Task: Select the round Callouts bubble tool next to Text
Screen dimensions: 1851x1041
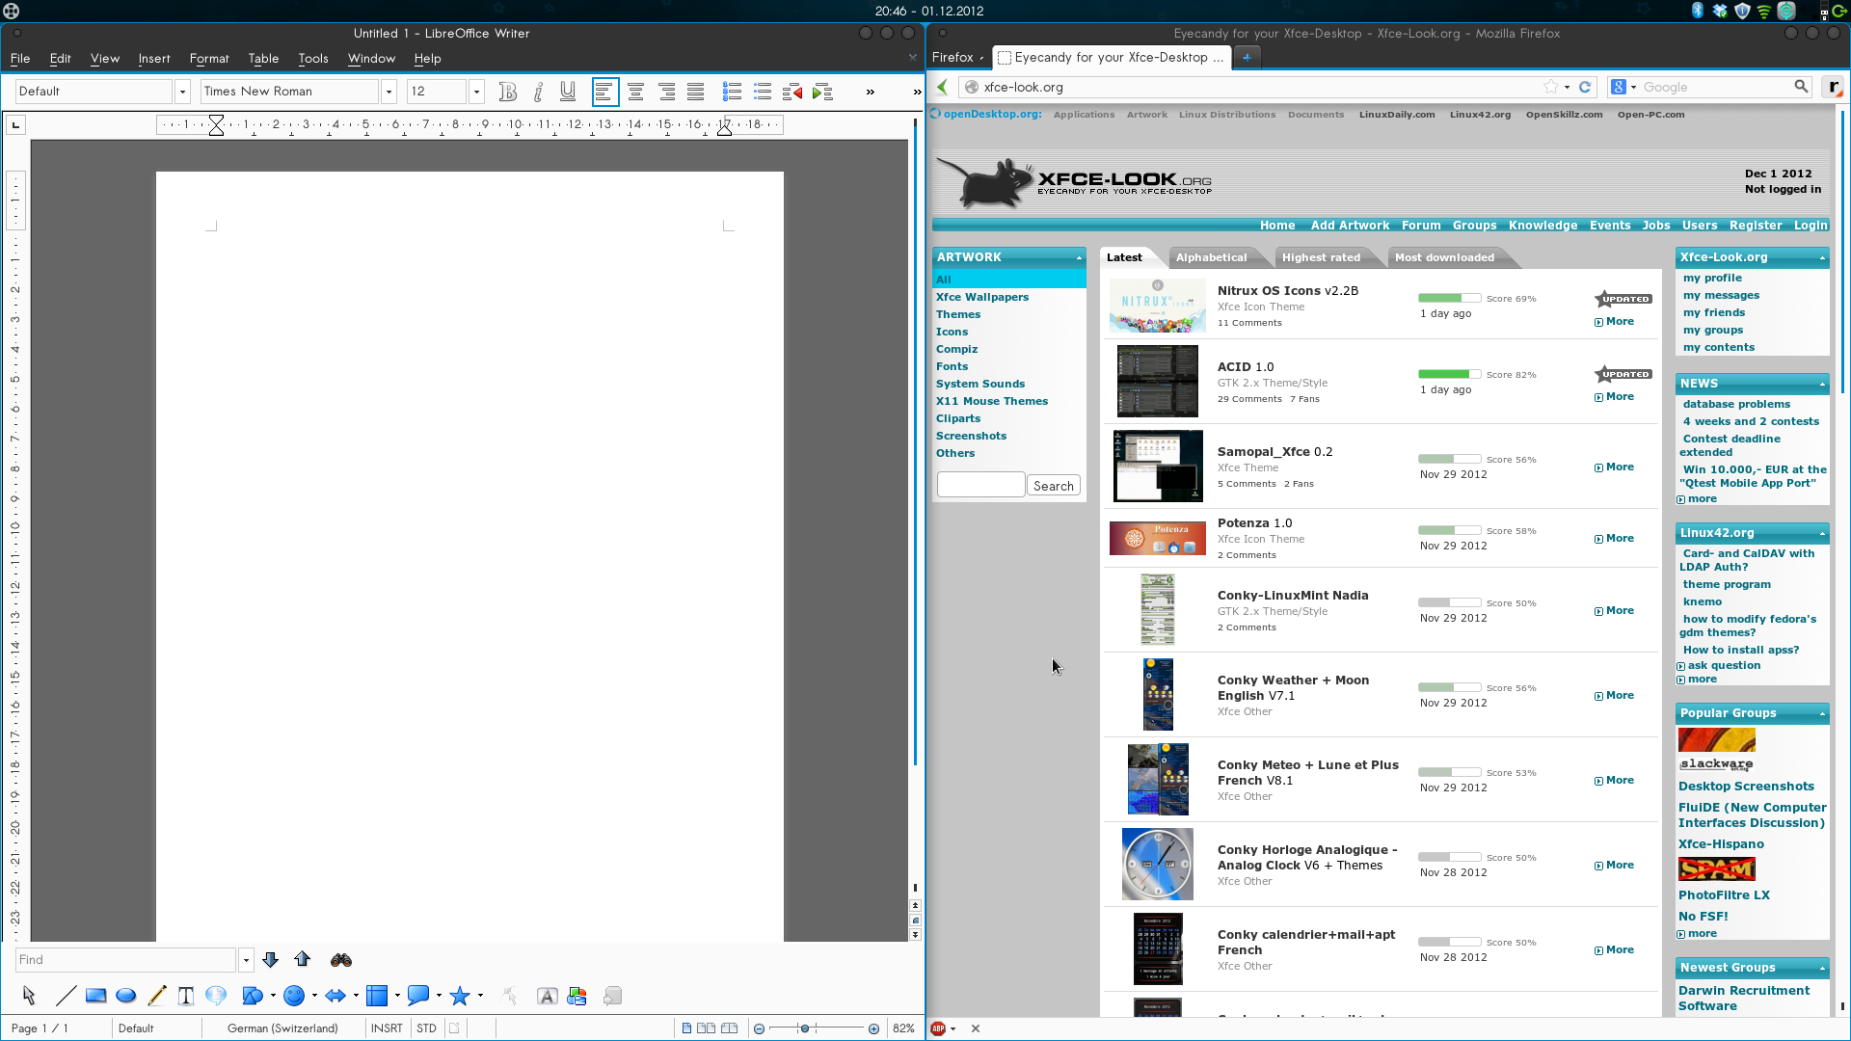Action: (x=216, y=996)
